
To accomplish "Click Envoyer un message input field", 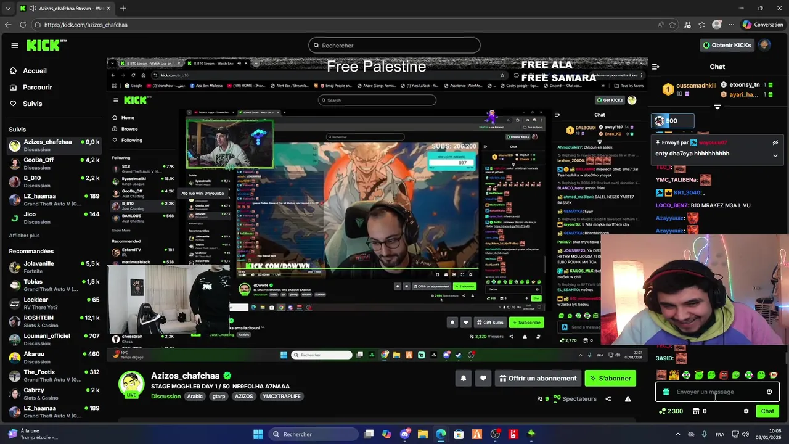I will pyautogui.click(x=717, y=392).
